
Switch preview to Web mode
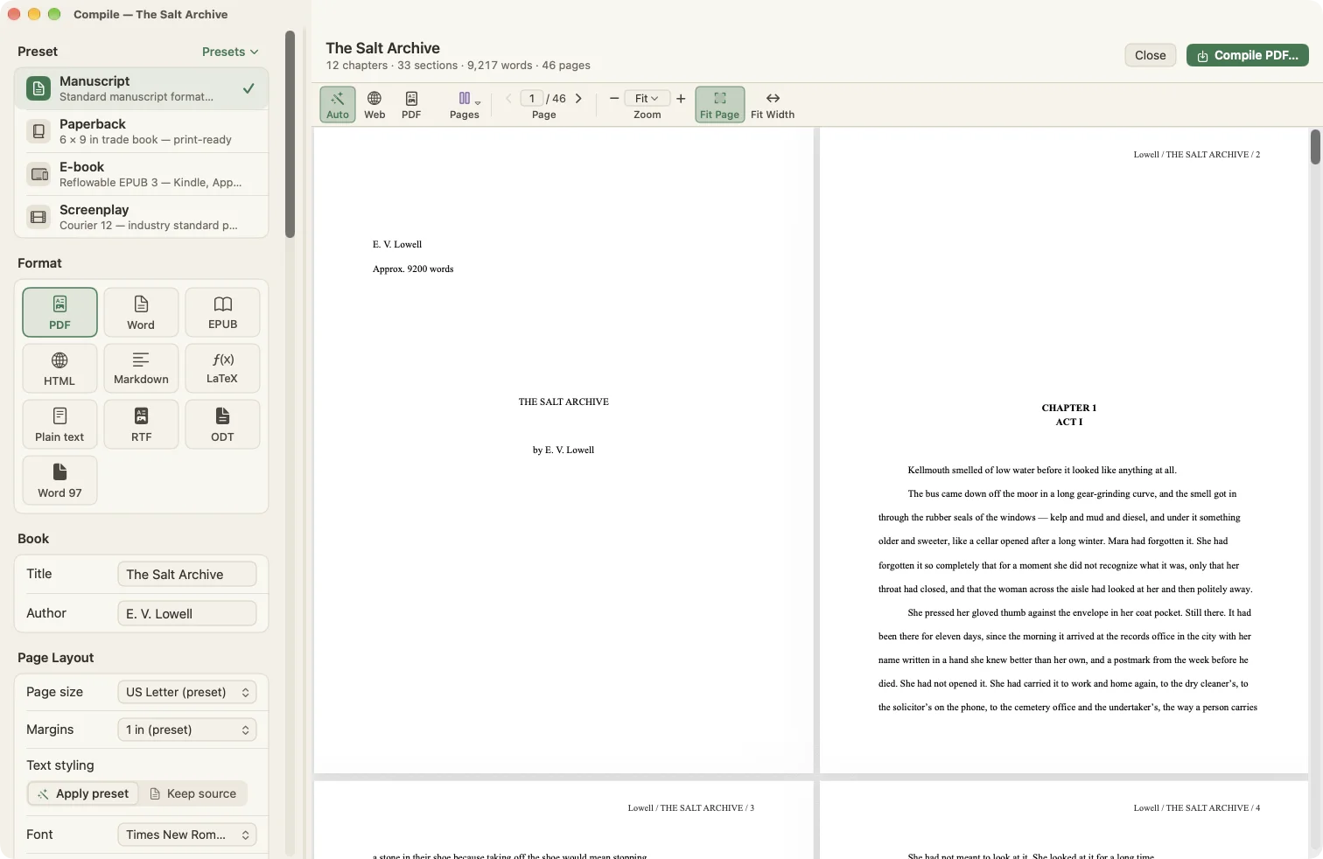click(x=374, y=105)
